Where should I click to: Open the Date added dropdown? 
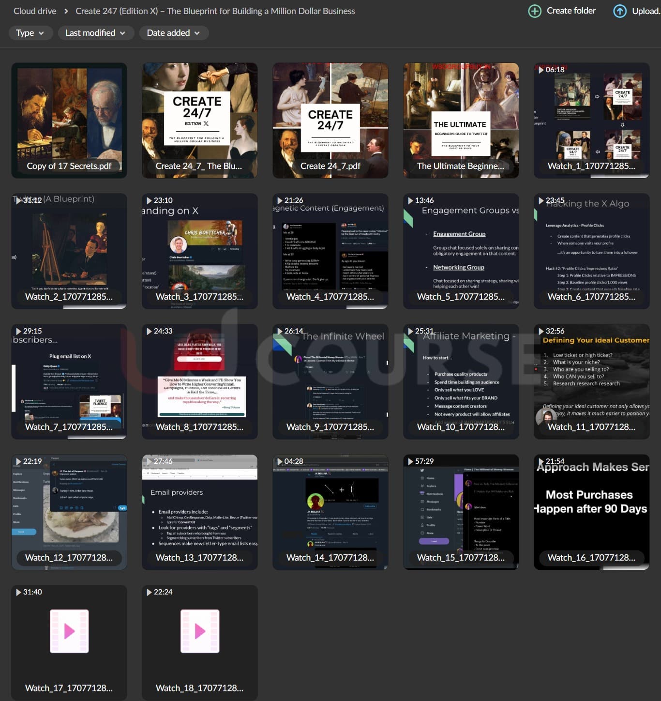point(173,33)
